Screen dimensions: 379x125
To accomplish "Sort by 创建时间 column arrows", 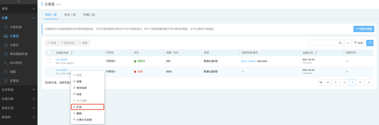I will tap(316, 53).
